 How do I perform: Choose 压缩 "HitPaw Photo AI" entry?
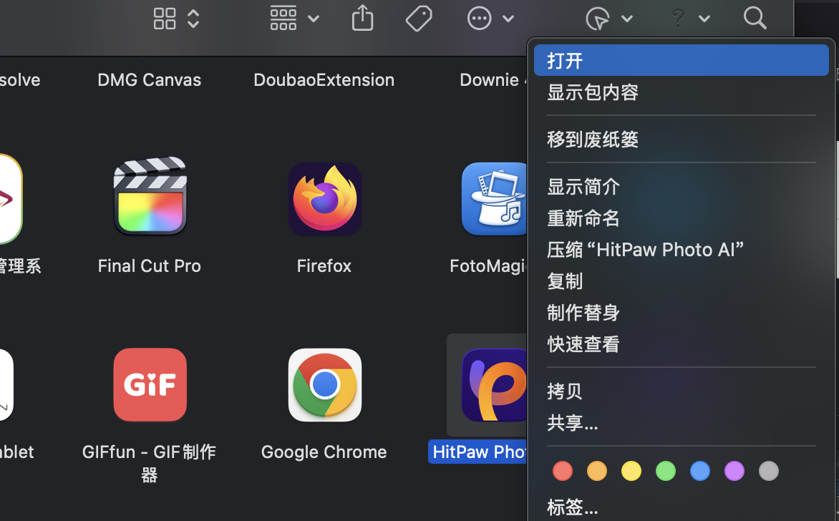(682, 249)
